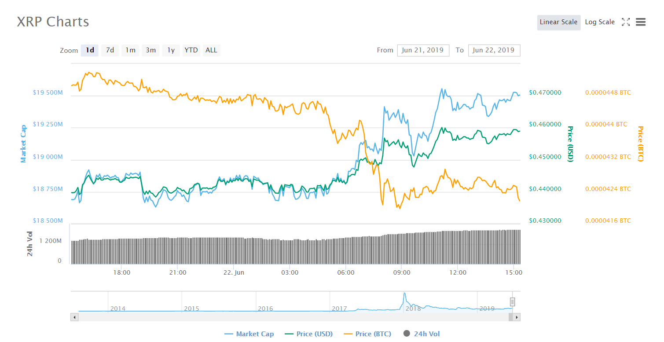Screen dimensions: 664x342
Task: Click 2017 in the navigator timeline
Action: (340, 309)
